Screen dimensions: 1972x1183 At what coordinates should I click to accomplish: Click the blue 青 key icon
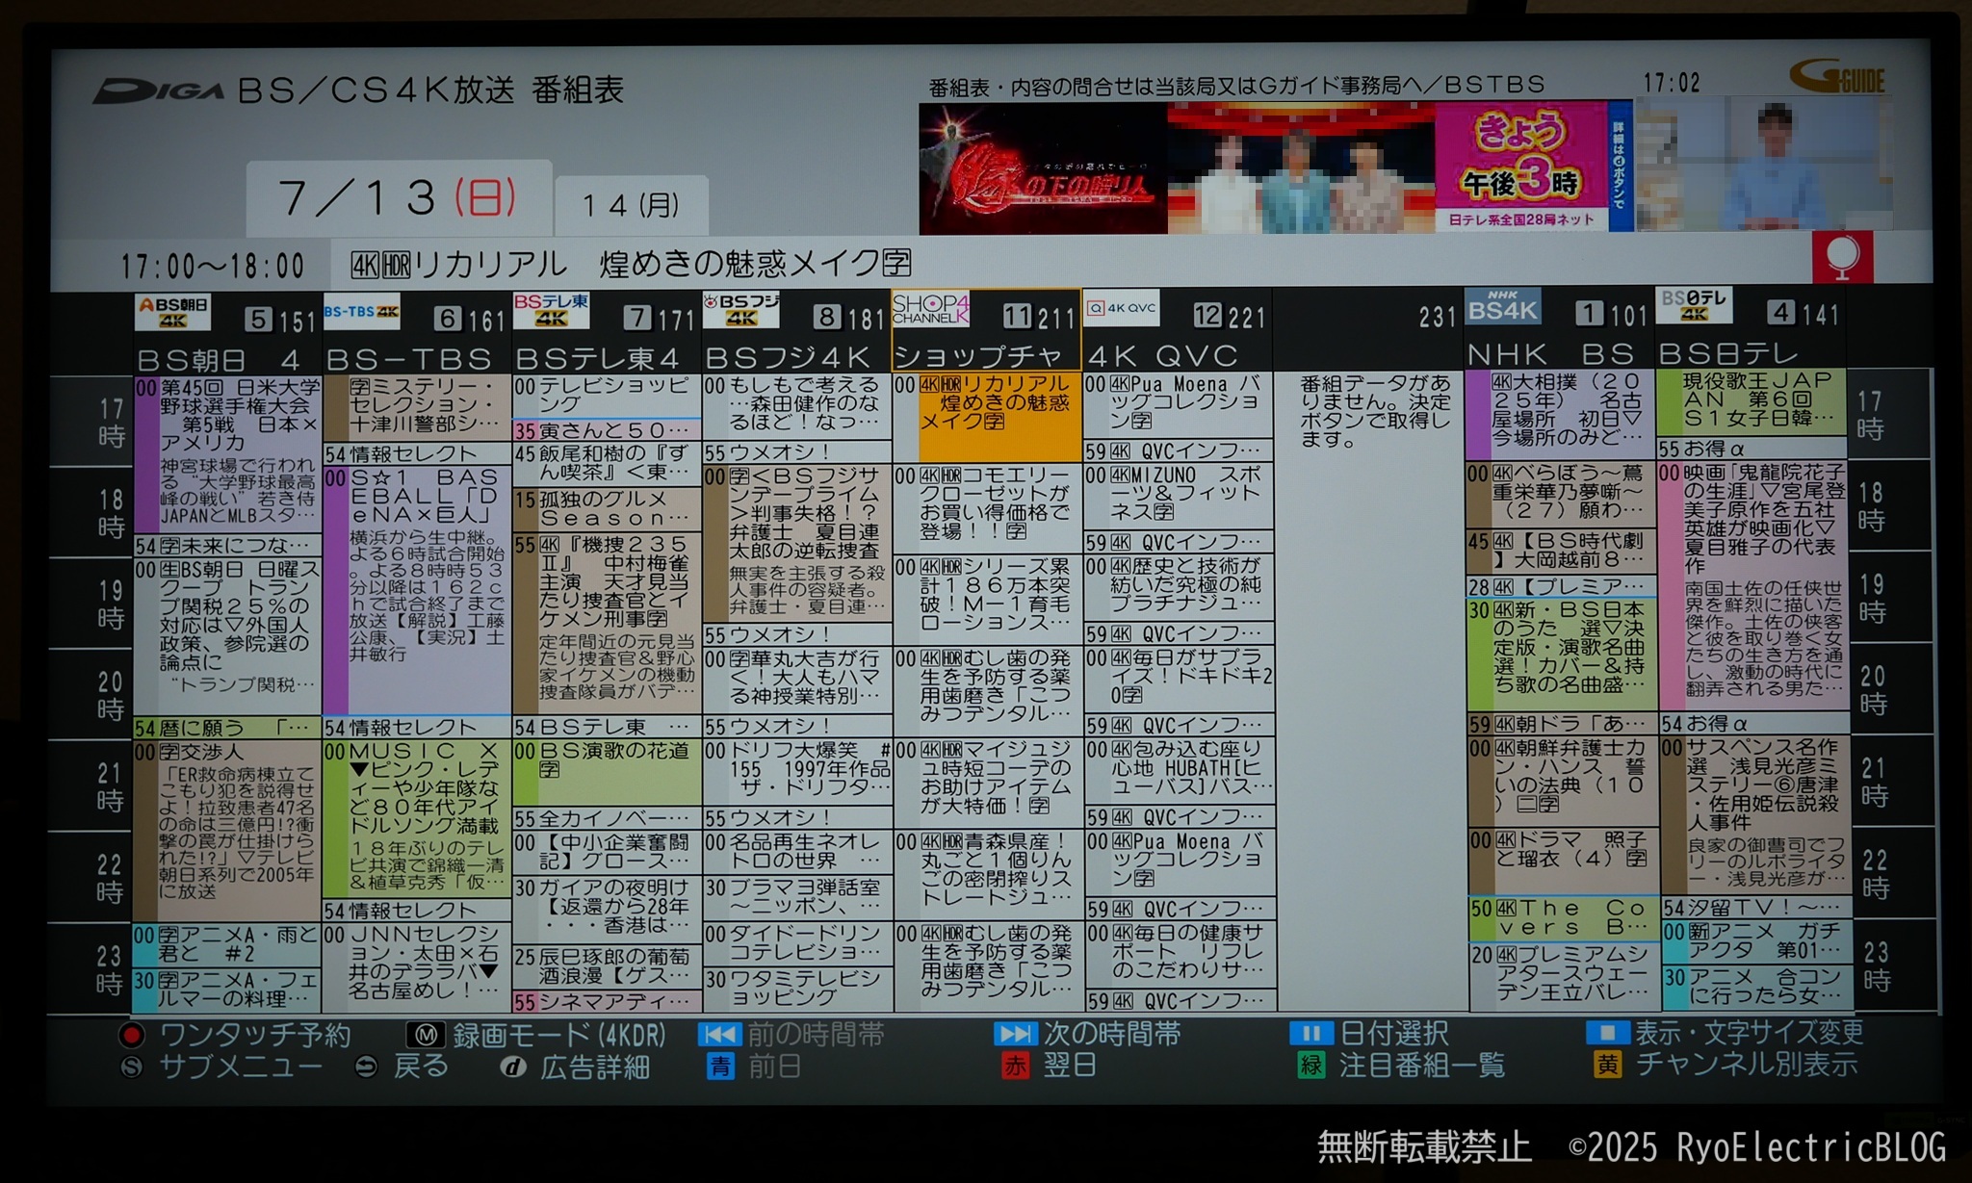[x=720, y=1067]
